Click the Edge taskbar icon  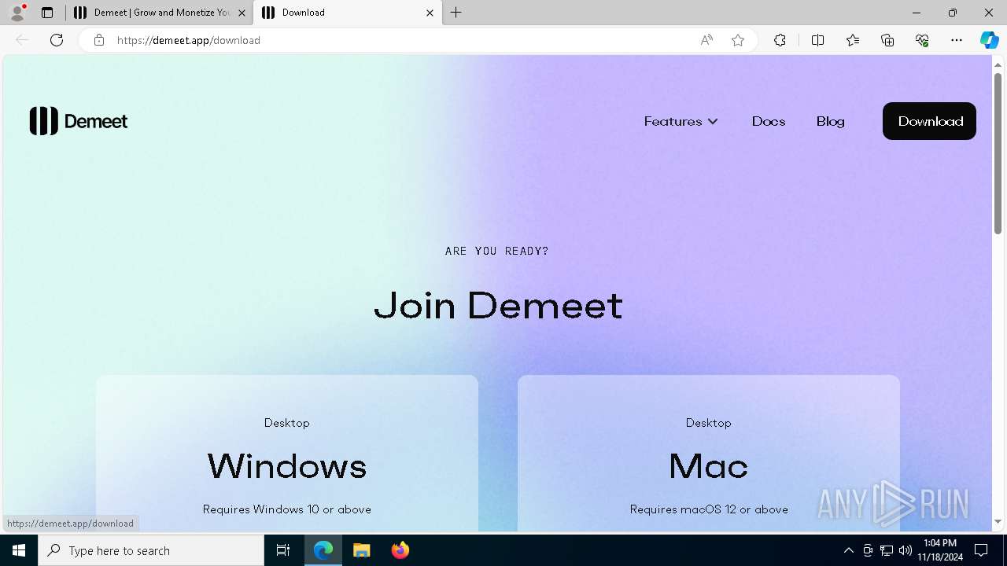(323, 550)
